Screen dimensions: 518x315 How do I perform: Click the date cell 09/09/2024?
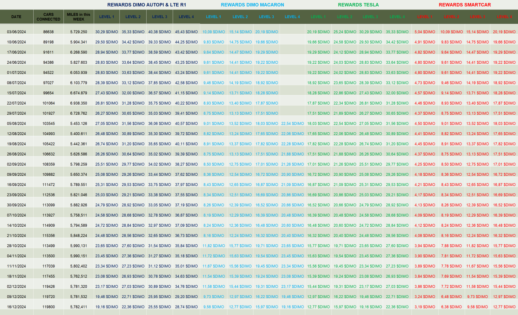pyautogui.click(x=16, y=175)
